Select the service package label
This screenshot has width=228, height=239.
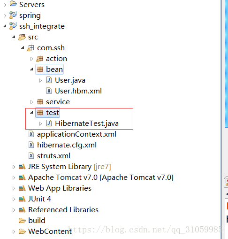coord(58,102)
